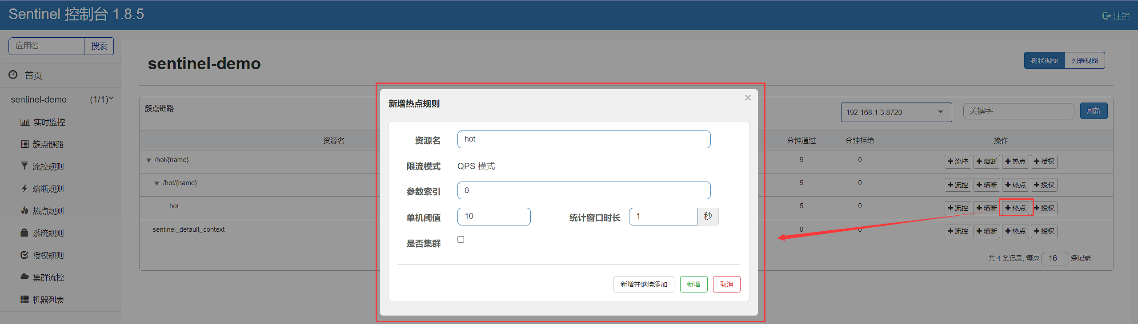Click 新增并继续添加 button
Image resolution: width=1138 pixels, height=324 pixels.
click(644, 284)
